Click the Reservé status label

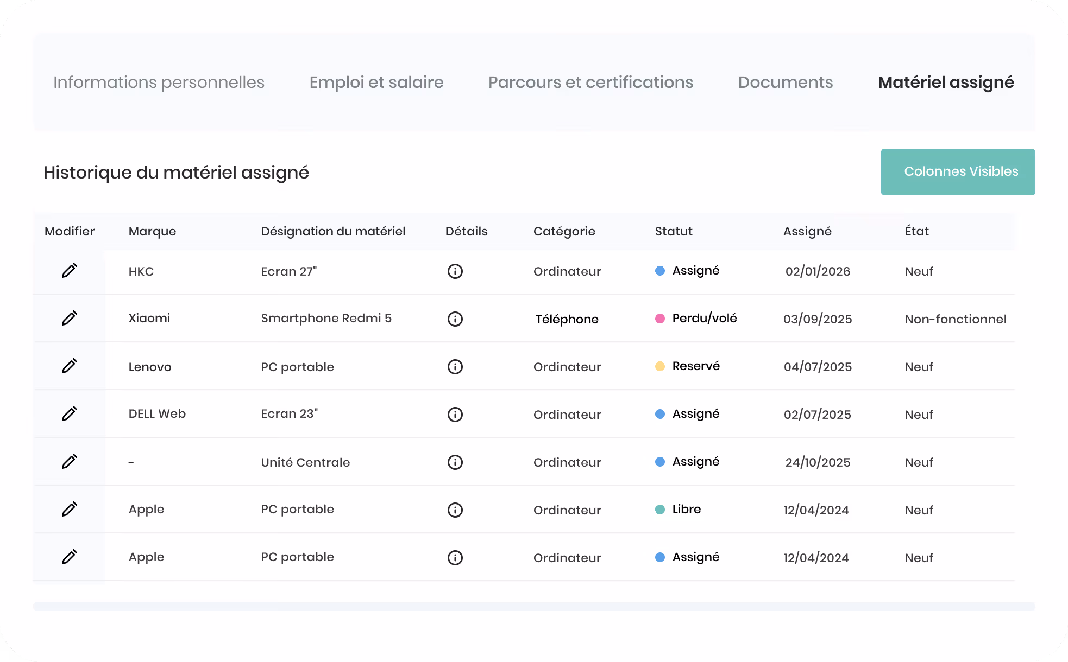click(x=696, y=366)
